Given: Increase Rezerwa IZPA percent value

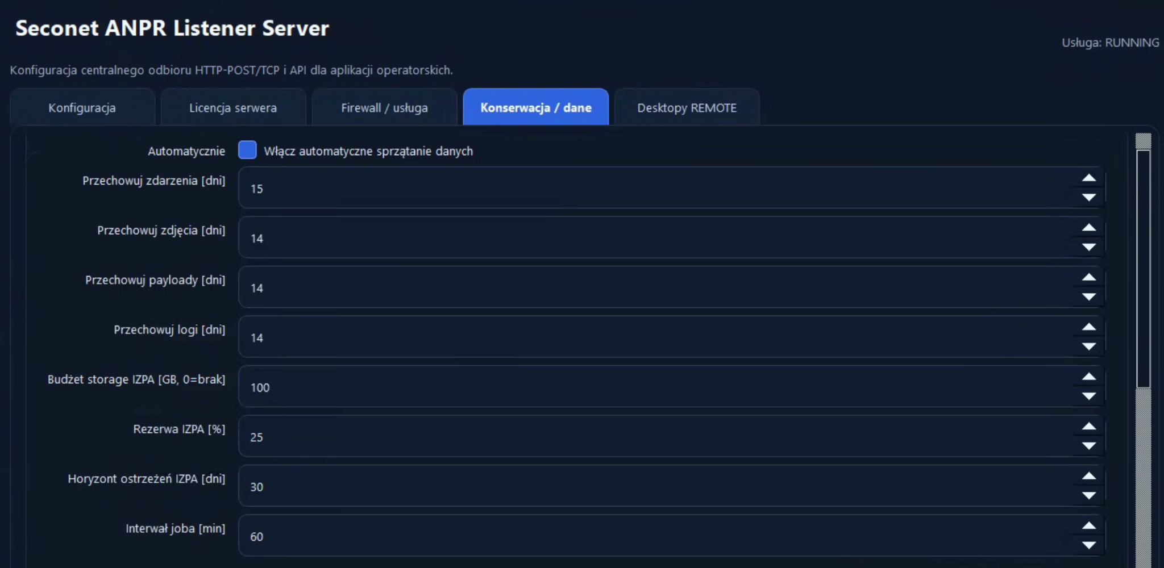Looking at the screenshot, I should (x=1089, y=427).
